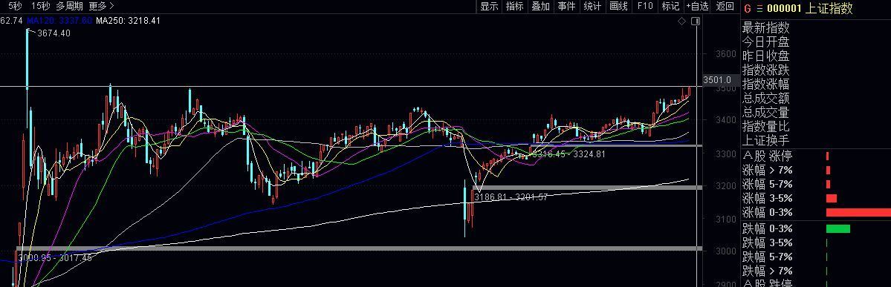Click the diamond marker icon above chart
891x287 pixels.
pos(682,21)
